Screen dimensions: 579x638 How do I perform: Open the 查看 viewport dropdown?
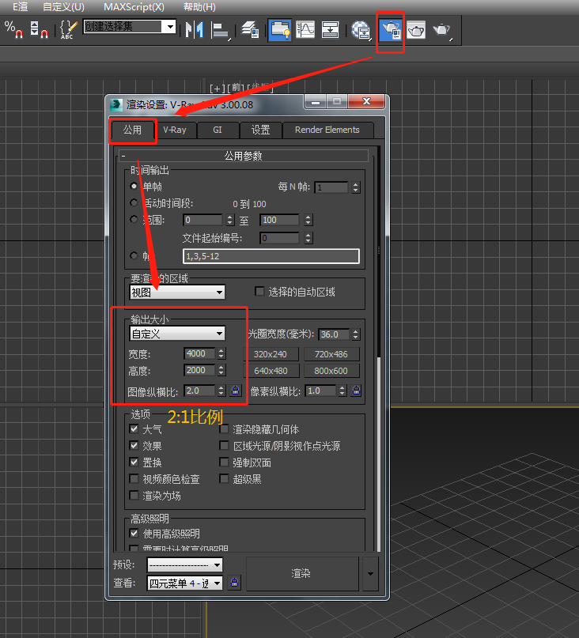(185, 583)
